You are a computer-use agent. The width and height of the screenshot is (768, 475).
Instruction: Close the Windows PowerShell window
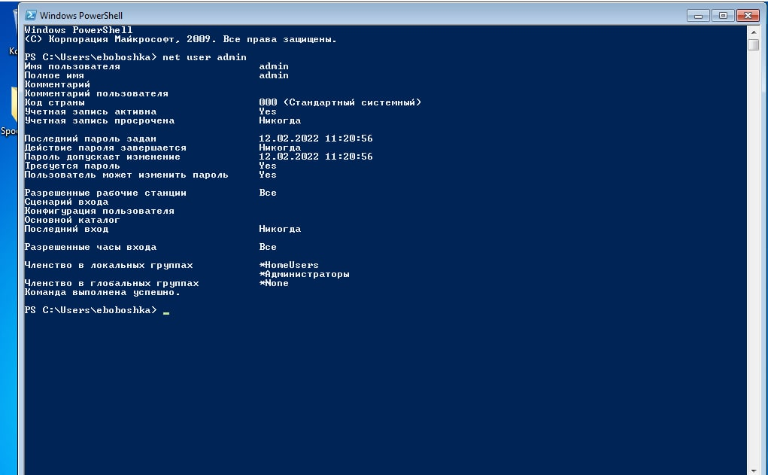[748, 16]
